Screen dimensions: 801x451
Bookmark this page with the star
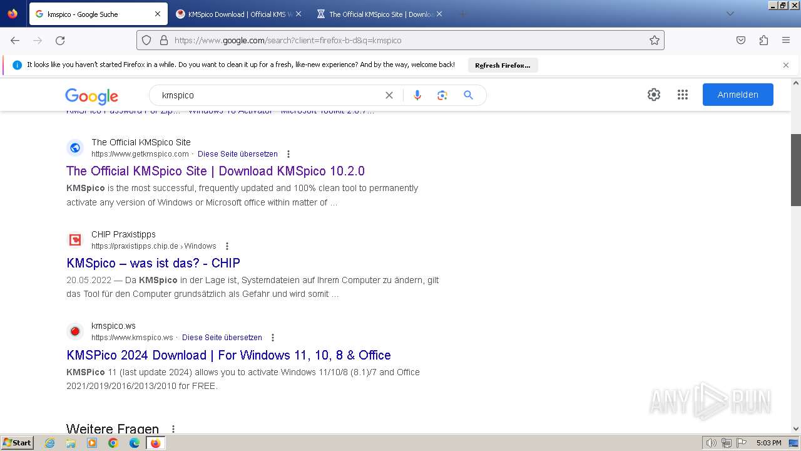click(655, 40)
